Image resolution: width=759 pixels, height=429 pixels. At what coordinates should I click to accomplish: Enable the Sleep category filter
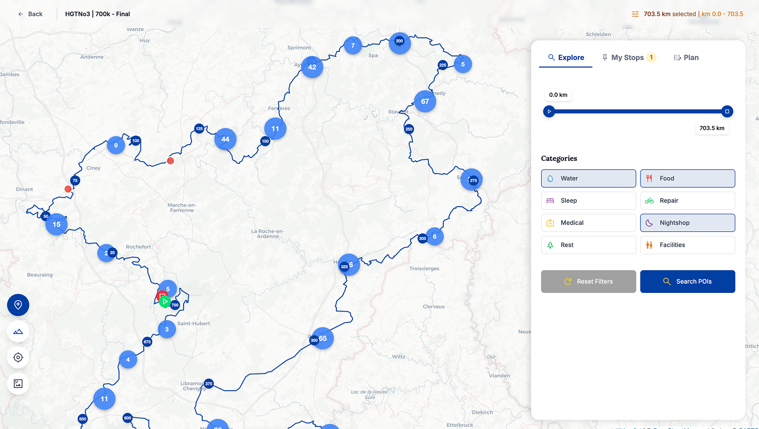[x=588, y=200]
